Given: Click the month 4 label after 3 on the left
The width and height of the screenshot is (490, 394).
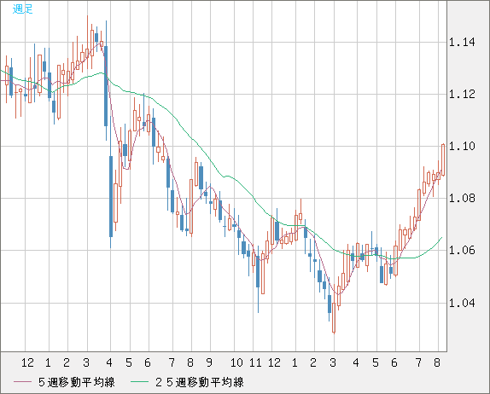Looking at the screenshot, I should coord(109,362).
